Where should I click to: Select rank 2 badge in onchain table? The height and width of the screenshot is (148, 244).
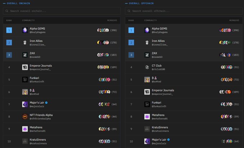pyautogui.click(x=9, y=42)
